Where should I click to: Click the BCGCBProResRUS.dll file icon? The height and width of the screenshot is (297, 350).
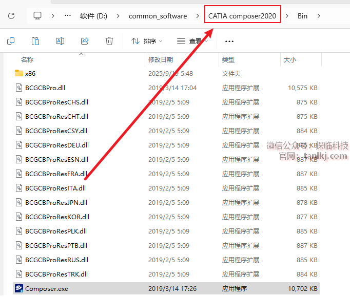tap(19, 260)
